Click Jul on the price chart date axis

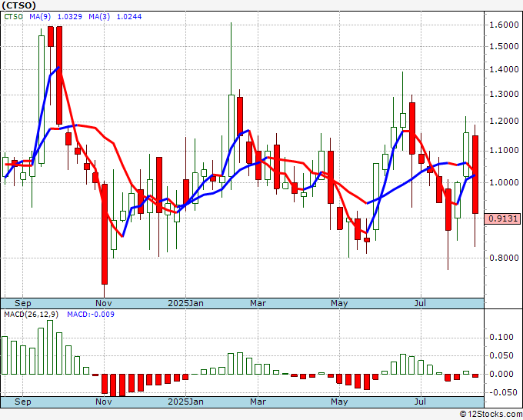coord(420,303)
